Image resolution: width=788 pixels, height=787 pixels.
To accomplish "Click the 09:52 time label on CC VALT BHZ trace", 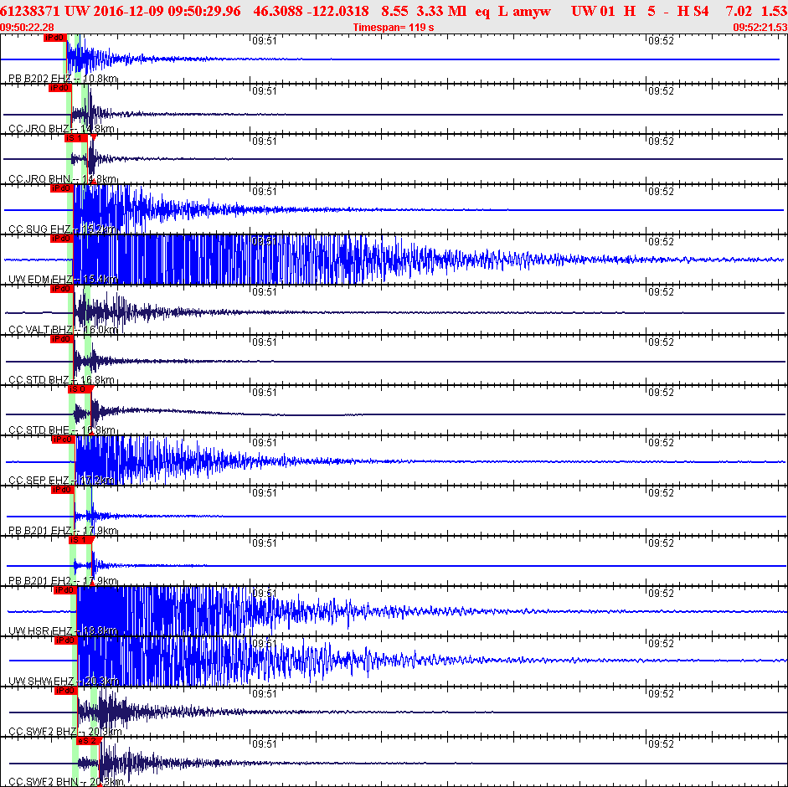I will coord(661,292).
